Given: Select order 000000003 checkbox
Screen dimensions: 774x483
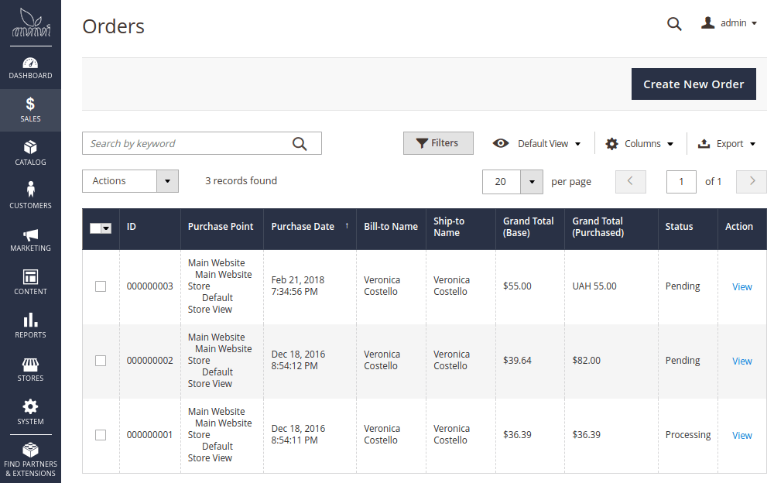Looking at the screenshot, I should (x=101, y=286).
